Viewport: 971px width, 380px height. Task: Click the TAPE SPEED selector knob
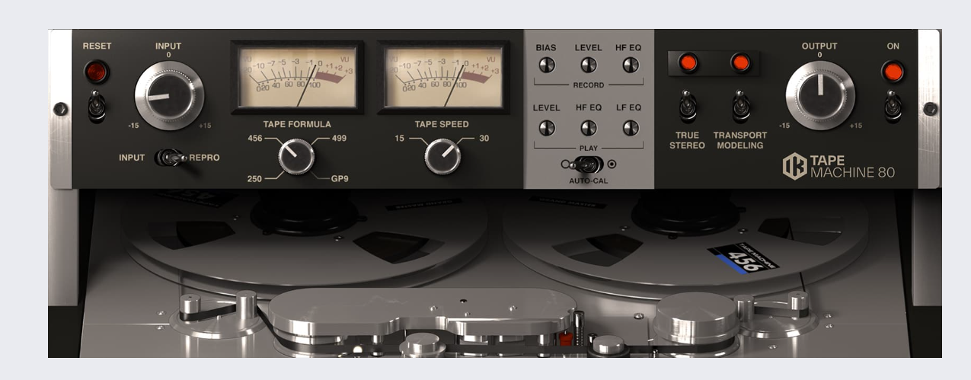[x=442, y=156]
